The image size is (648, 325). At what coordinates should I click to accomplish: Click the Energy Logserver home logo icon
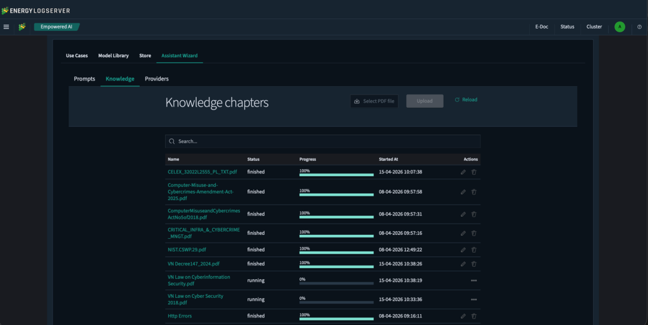pyautogui.click(x=22, y=27)
